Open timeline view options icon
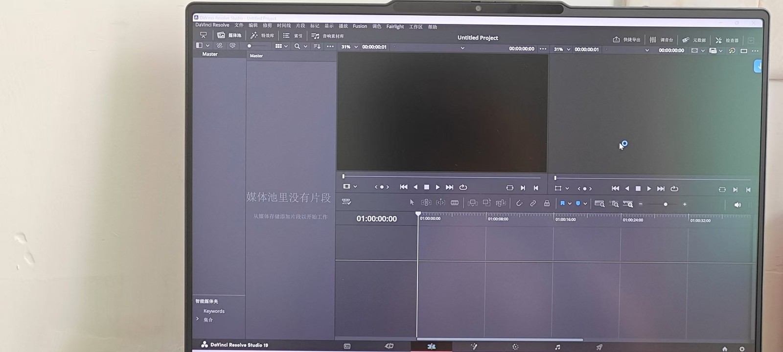The height and width of the screenshot is (352, 783). pyautogui.click(x=346, y=201)
